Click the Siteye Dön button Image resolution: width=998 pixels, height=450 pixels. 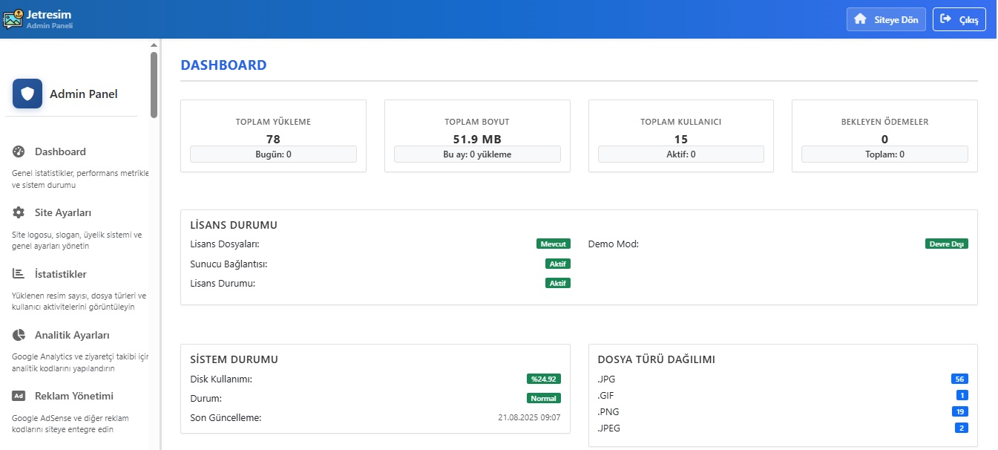coord(887,19)
